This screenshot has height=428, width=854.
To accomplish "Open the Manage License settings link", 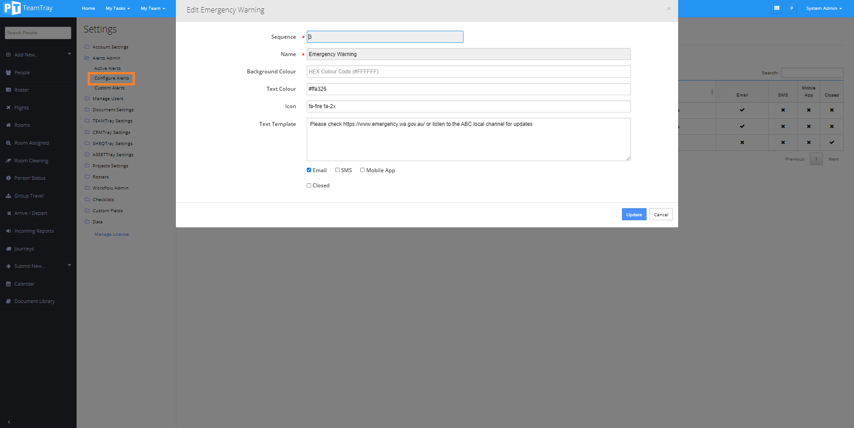I will click(x=111, y=234).
